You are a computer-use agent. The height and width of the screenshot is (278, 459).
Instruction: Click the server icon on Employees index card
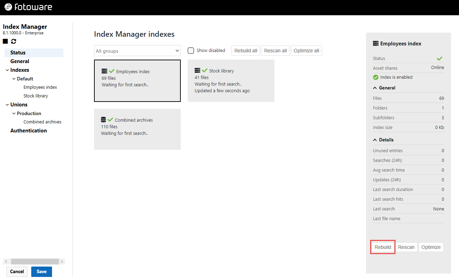[104, 71]
